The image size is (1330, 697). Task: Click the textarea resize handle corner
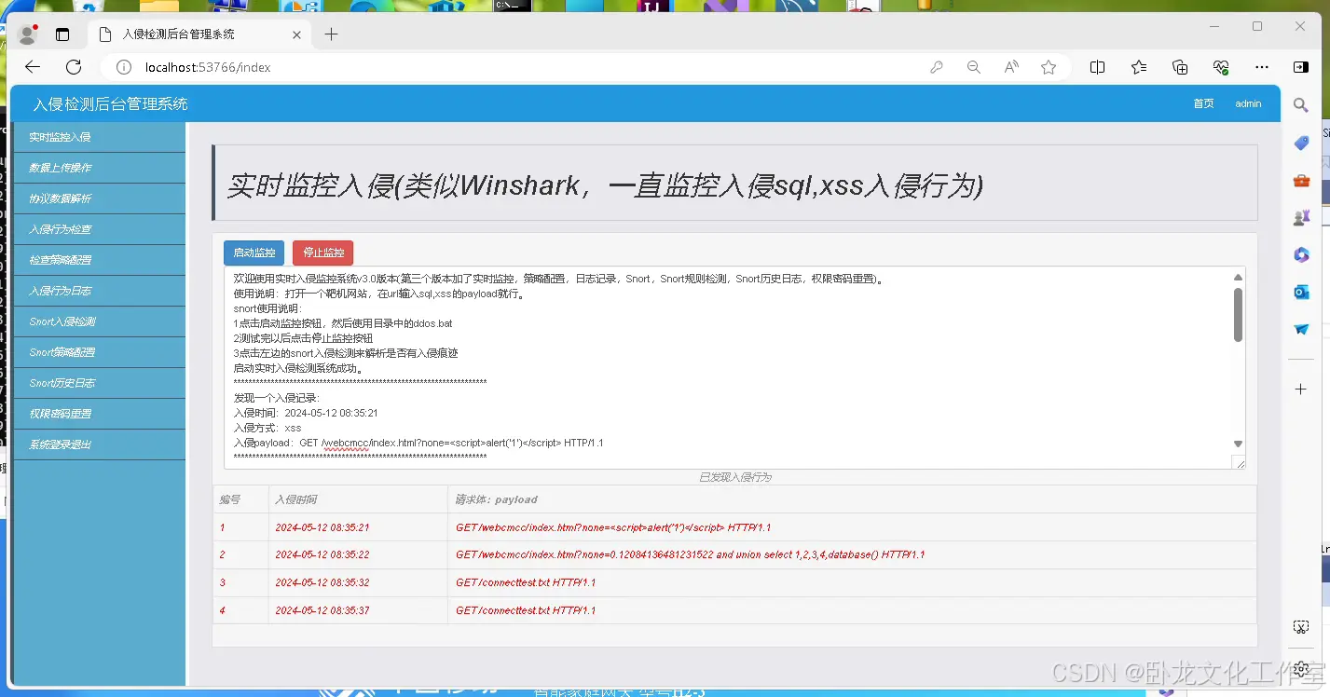[1239, 462]
